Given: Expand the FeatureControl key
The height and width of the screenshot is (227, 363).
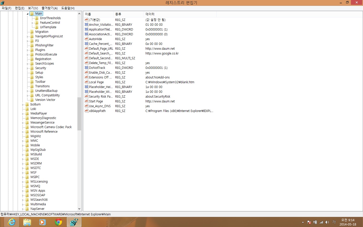Looking at the screenshot, I should tap(32, 23).
